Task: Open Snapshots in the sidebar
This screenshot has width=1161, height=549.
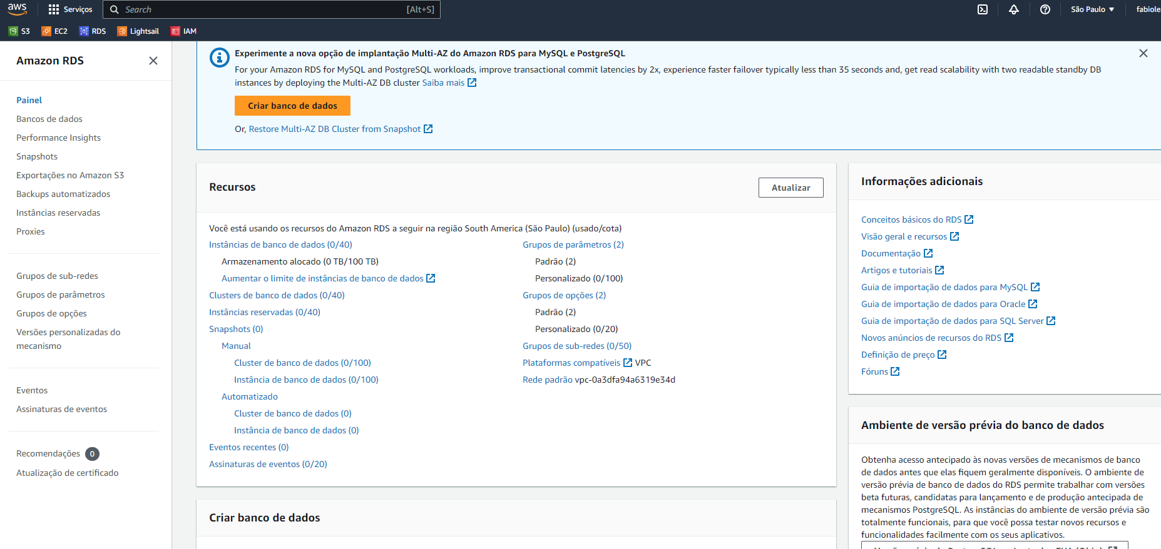Action: 37,156
